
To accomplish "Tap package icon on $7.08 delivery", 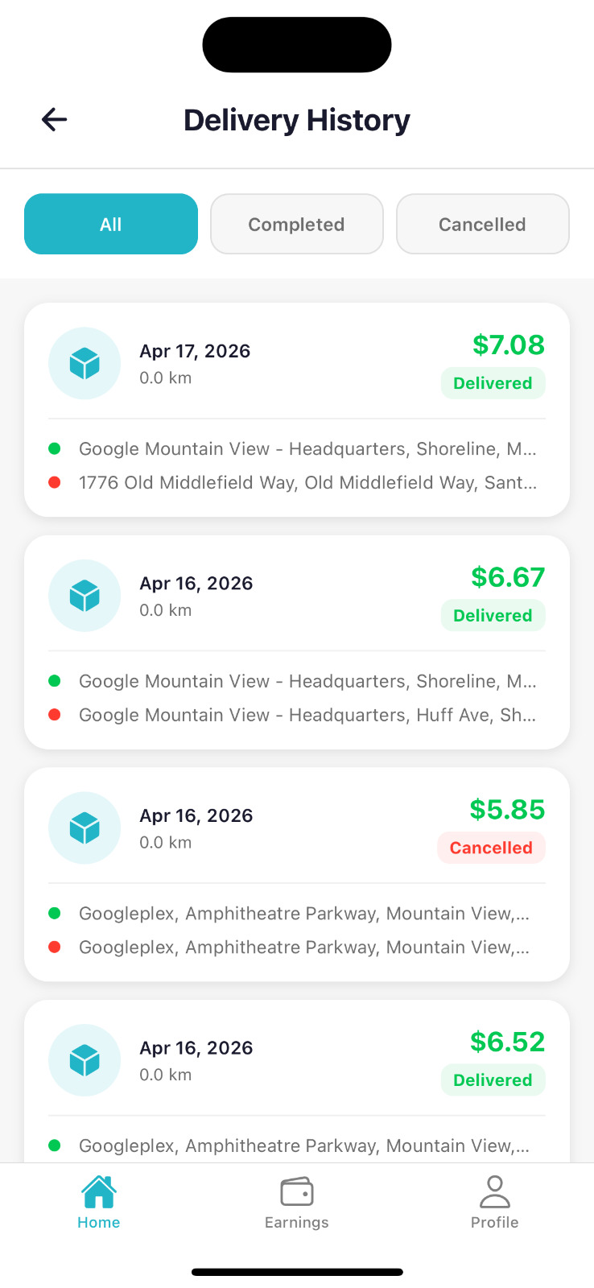I will point(85,364).
